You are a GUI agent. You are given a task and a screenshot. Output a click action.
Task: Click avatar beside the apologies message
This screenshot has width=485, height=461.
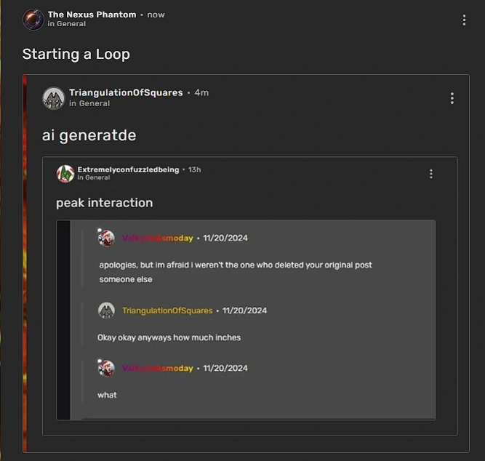point(107,238)
